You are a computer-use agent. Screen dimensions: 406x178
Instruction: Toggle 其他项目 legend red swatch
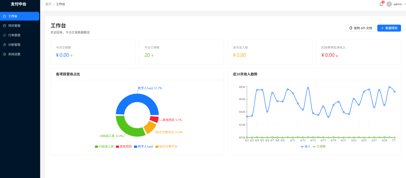point(117,147)
